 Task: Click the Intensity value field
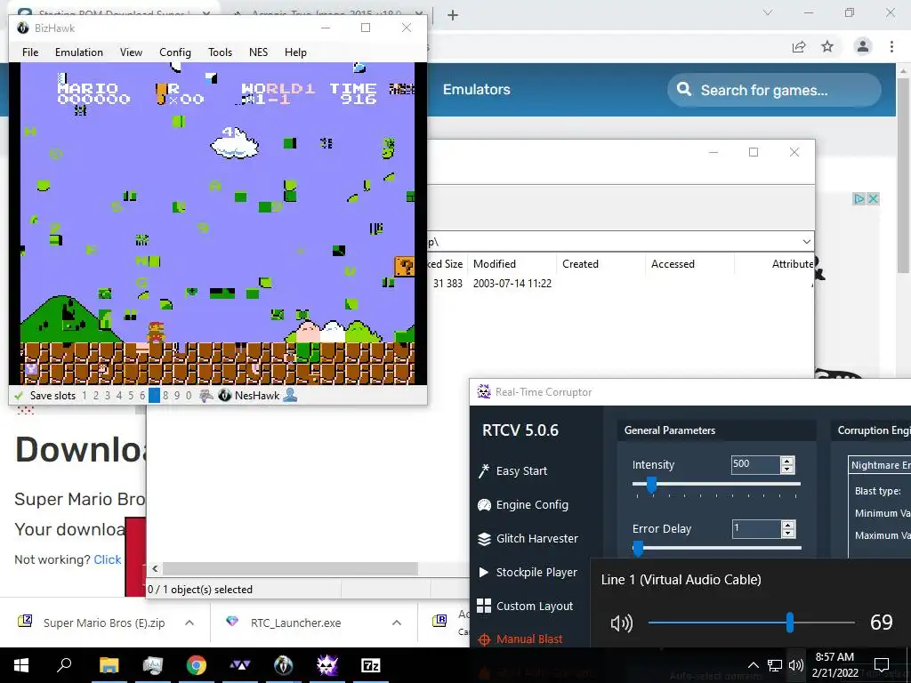click(755, 464)
